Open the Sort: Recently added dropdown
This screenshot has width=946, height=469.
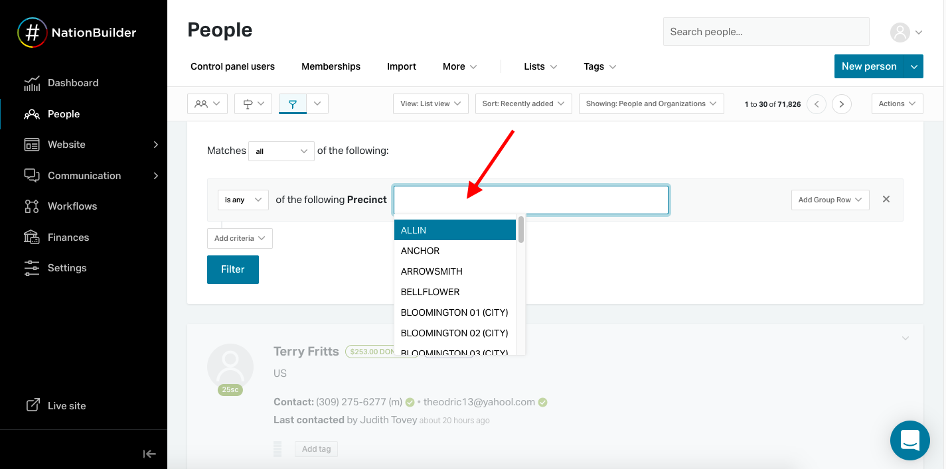[x=523, y=103]
